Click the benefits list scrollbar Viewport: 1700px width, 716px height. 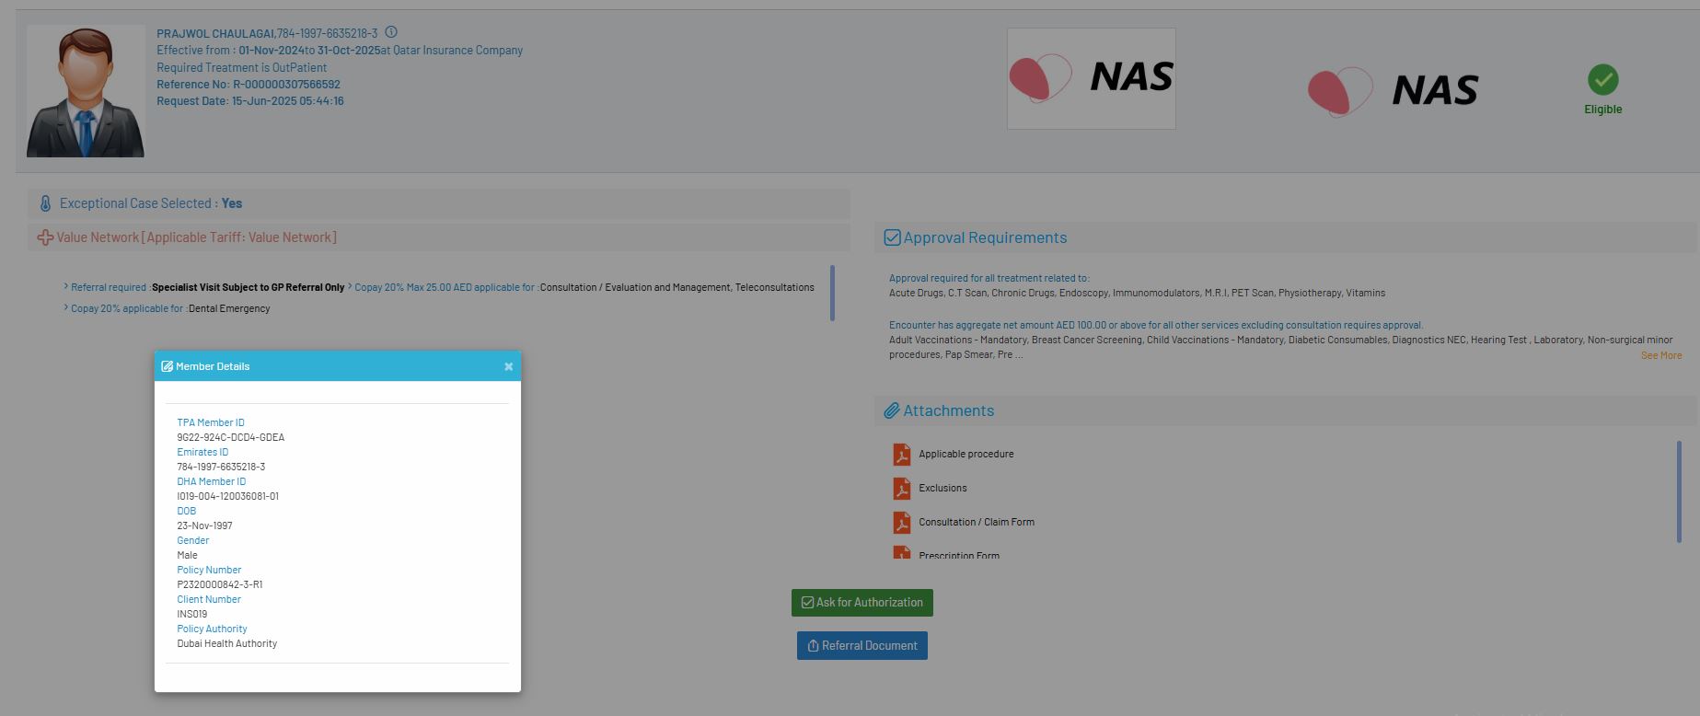(832, 293)
